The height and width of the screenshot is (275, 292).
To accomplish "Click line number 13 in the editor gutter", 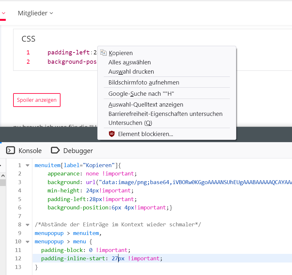I will 18,267.
